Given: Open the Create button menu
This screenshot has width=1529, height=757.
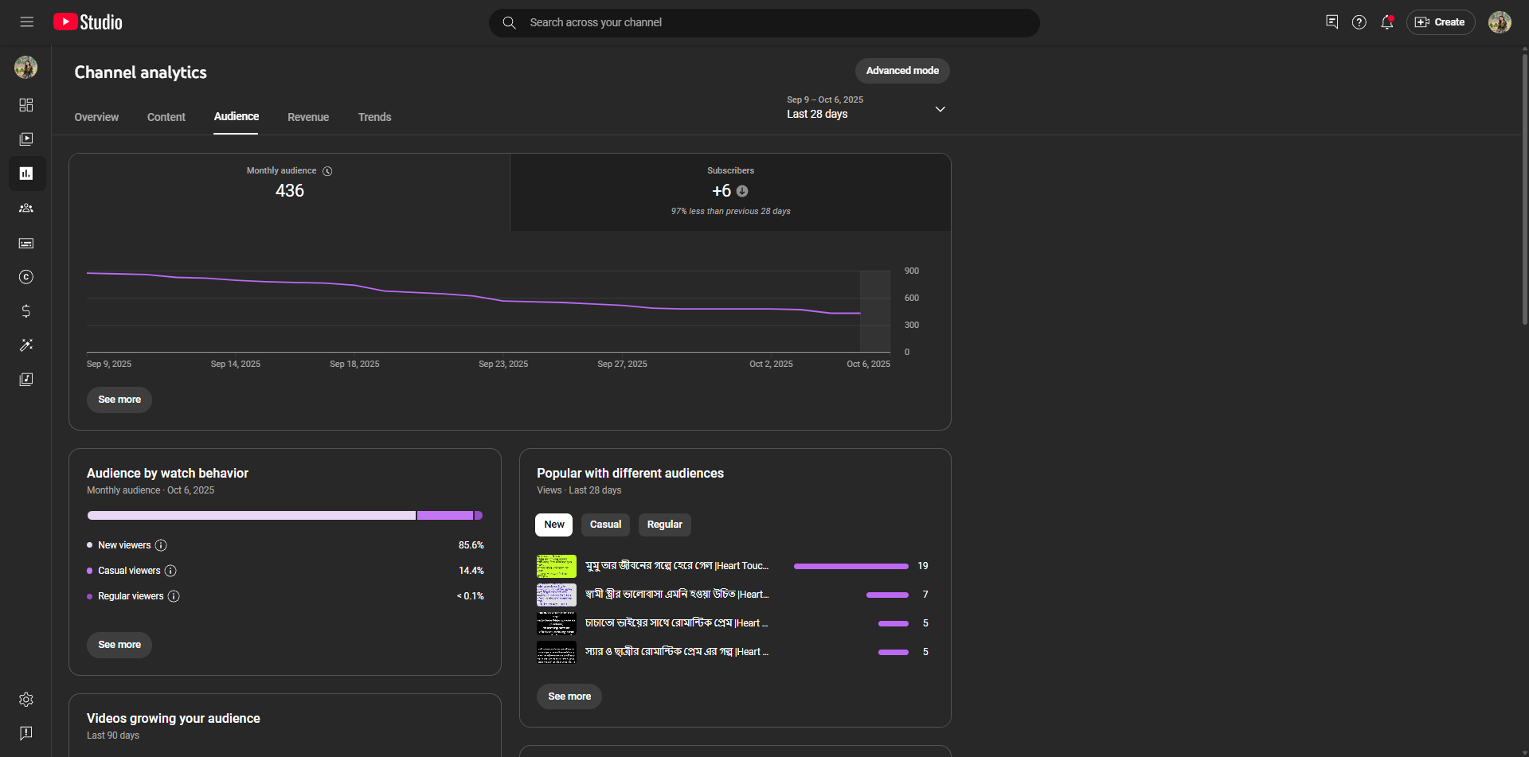Looking at the screenshot, I should (1440, 22).
